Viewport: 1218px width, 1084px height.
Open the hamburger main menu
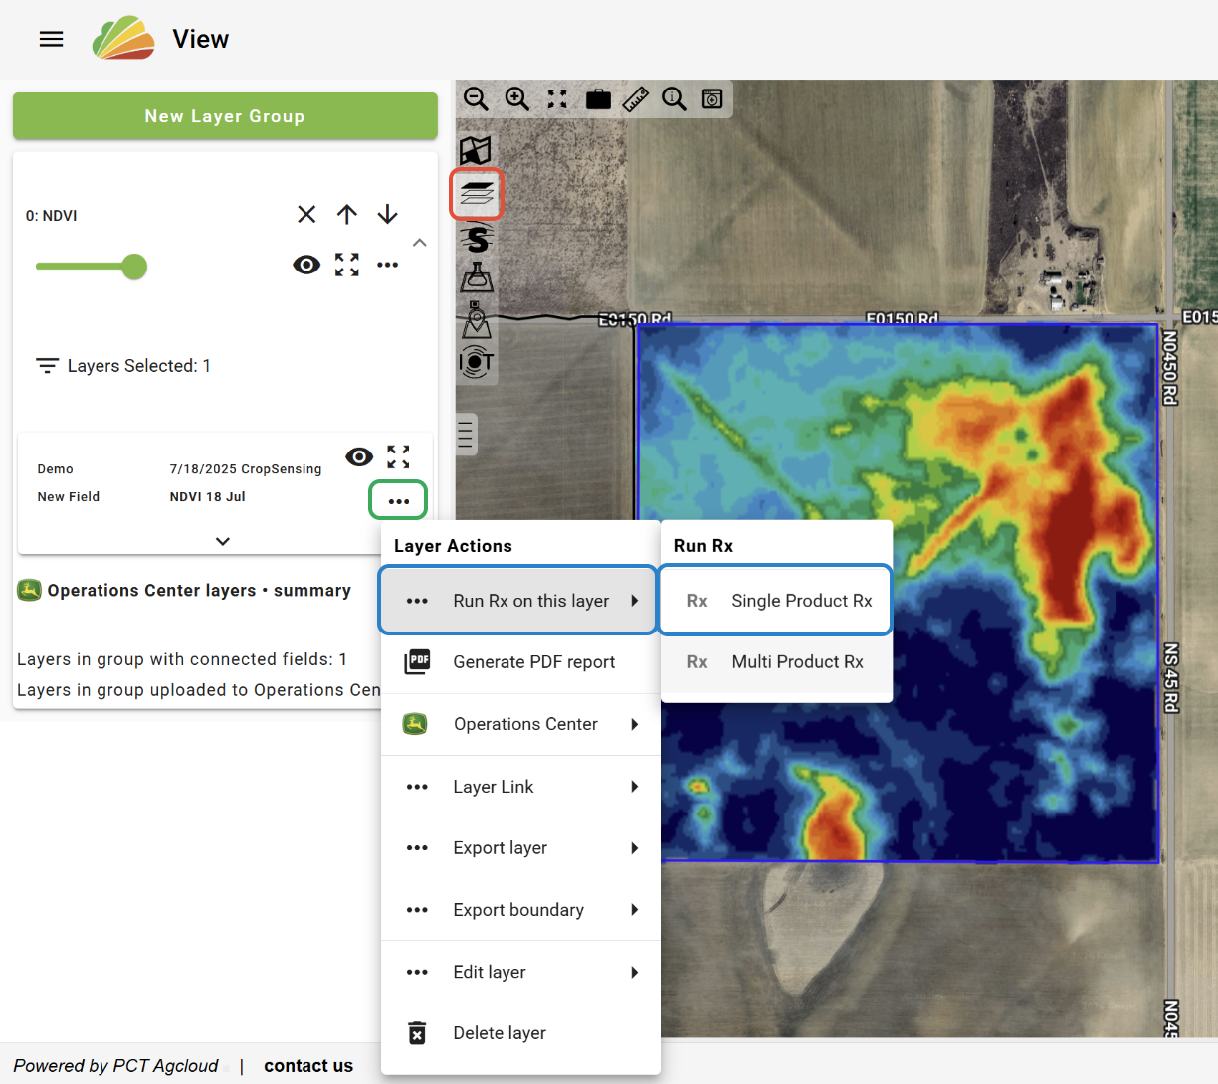point(52,39)
